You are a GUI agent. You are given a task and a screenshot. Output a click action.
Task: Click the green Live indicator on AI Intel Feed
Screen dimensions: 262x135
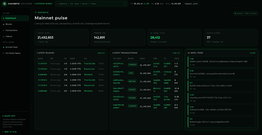(253, 53)
